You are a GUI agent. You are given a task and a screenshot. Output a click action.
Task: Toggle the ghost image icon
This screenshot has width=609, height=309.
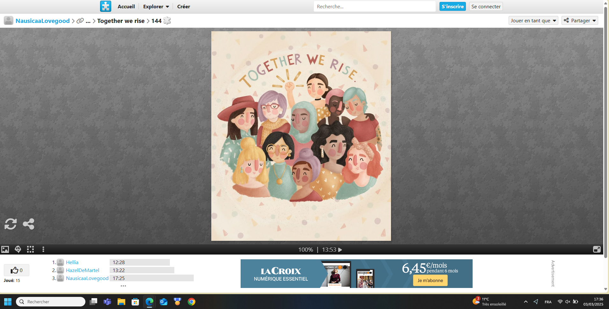(18, 249)
